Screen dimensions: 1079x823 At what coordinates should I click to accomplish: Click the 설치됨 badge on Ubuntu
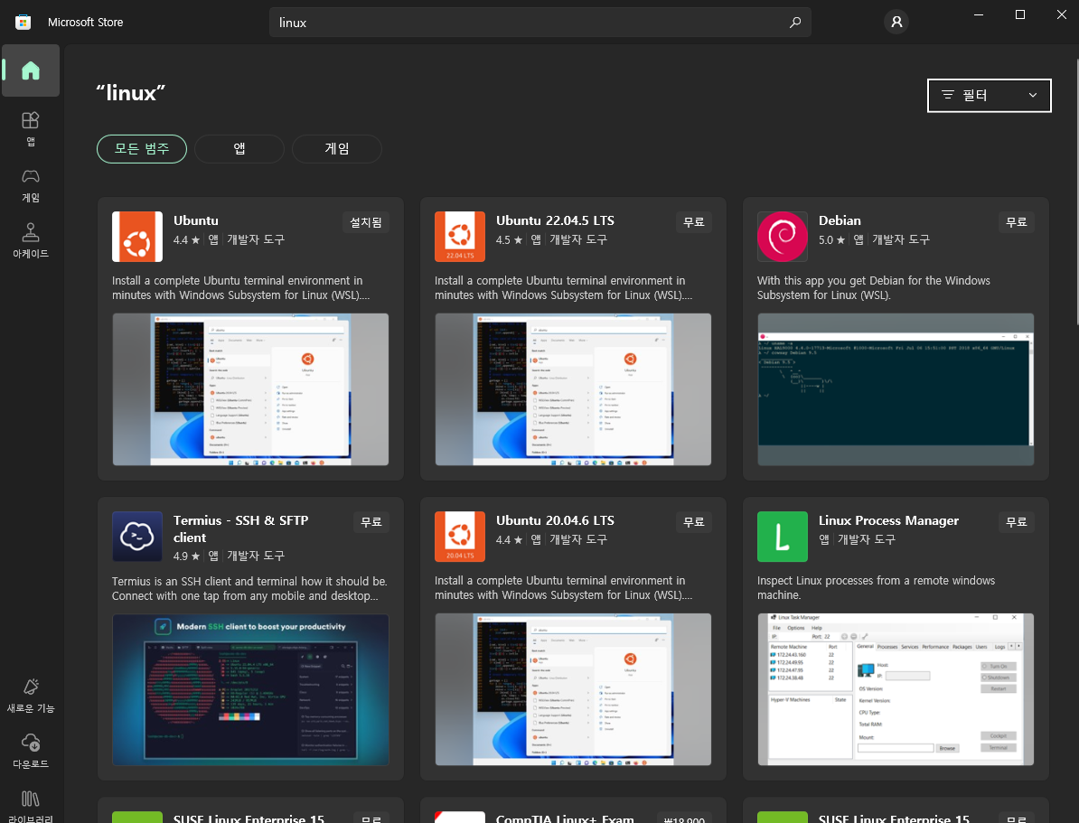click(366, 222)
